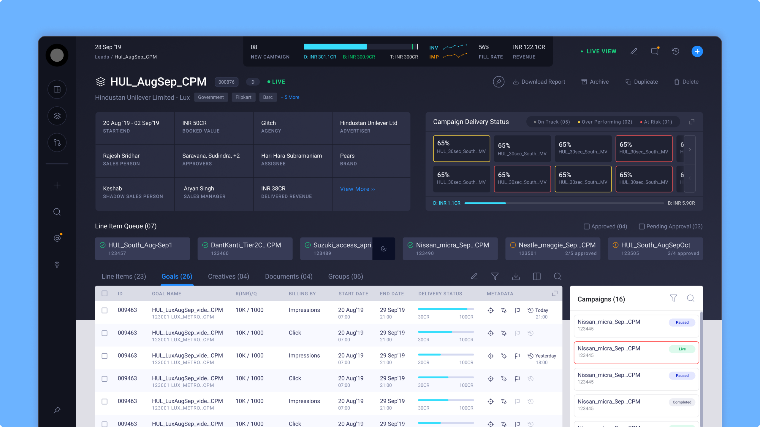Image resolution: width=760 pixels, height=427 pixels.
Task: Delete the campaign
Action: 686,82
